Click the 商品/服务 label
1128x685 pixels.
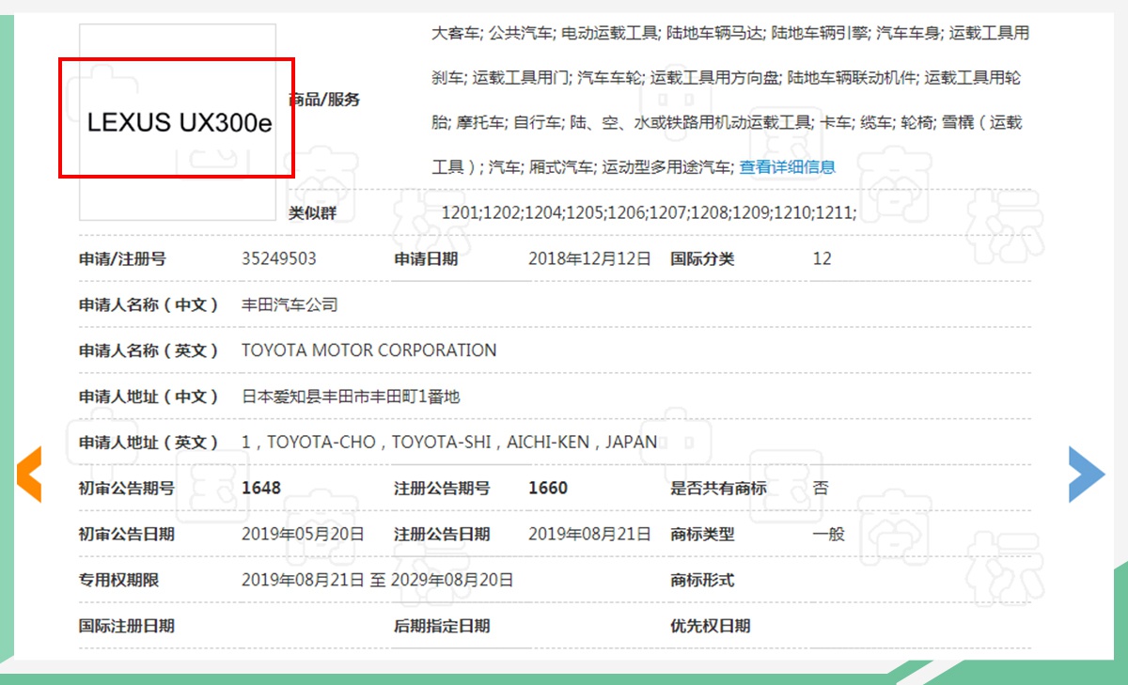coord(324,100)
